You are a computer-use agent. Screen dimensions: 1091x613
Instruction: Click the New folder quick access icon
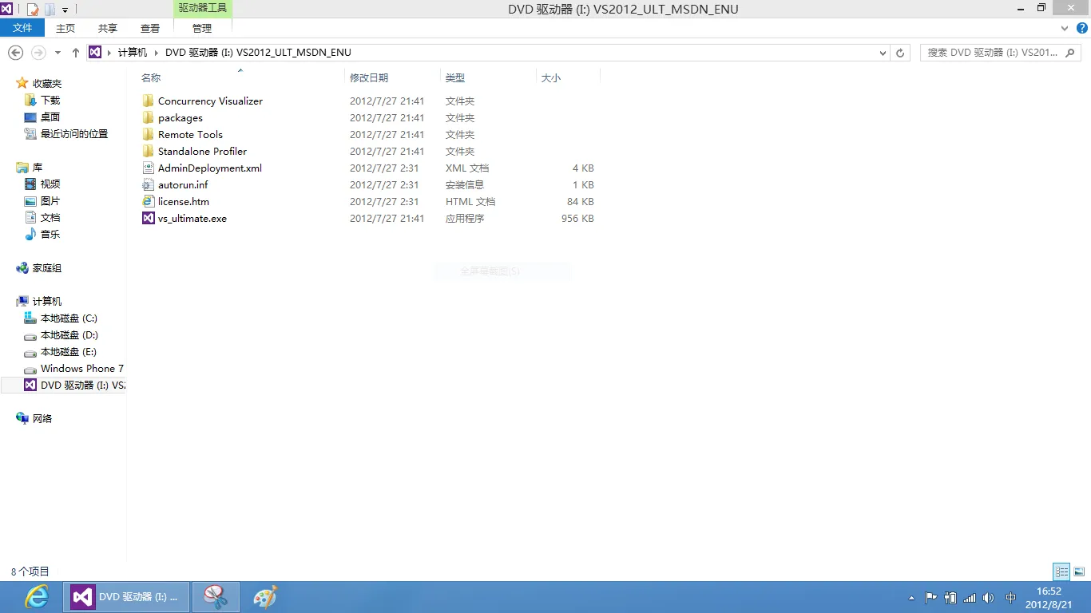click(x=50, y=10)
